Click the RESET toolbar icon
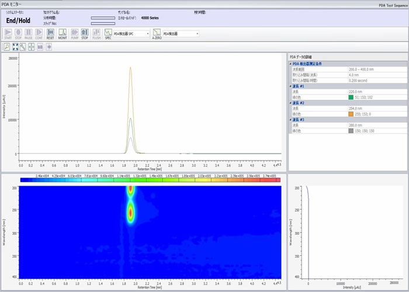The height and width of the screenshot is (292, 409). [x=50, y=33]
